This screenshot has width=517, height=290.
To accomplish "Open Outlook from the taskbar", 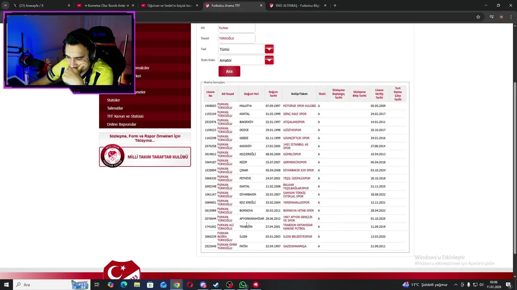I will pos(164,285).
